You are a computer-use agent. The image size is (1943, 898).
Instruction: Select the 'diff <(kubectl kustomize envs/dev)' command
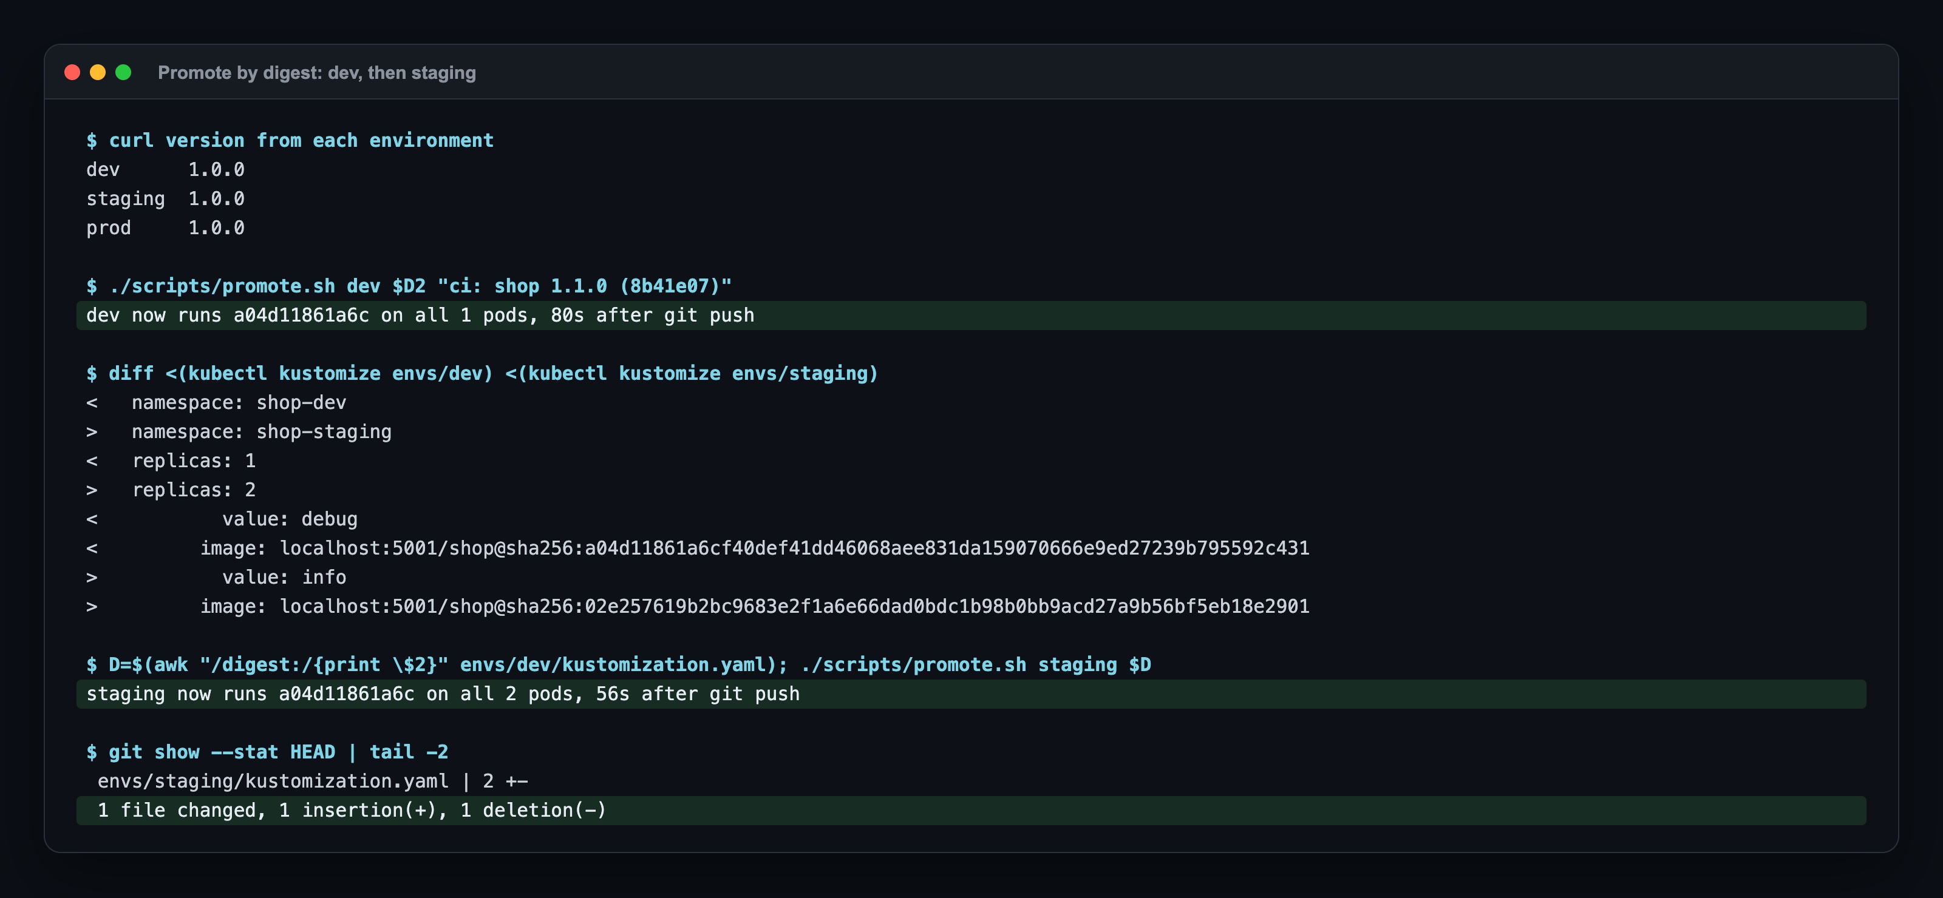click(482, 373)
